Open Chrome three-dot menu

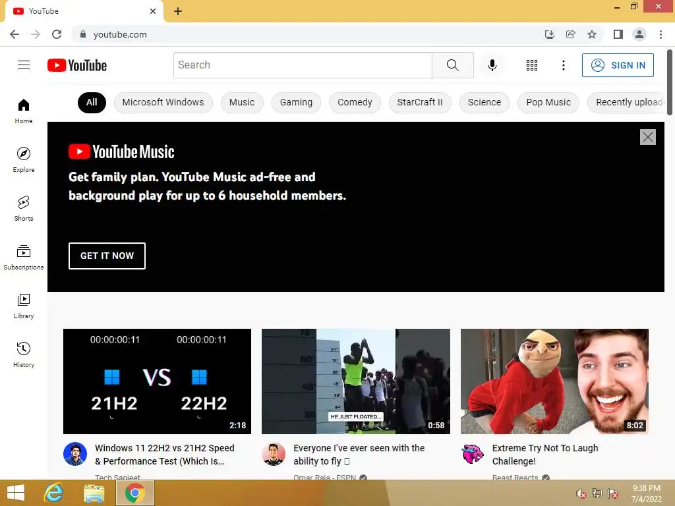point(660,34)
